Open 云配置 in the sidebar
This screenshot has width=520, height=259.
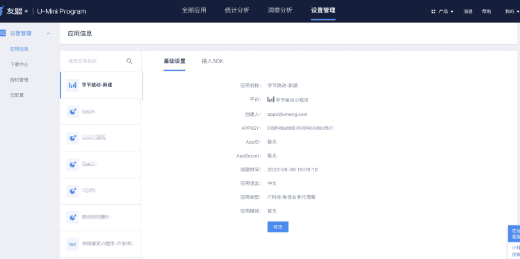(x=17, y=95)
